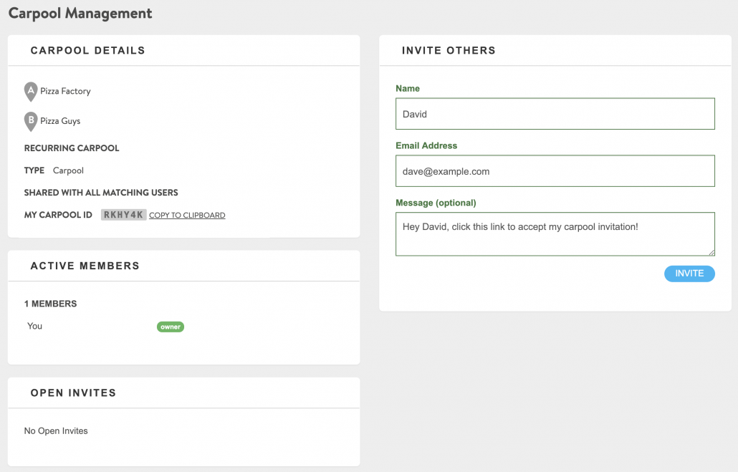
Task: Click the Email Address field label
Action: 426,145
